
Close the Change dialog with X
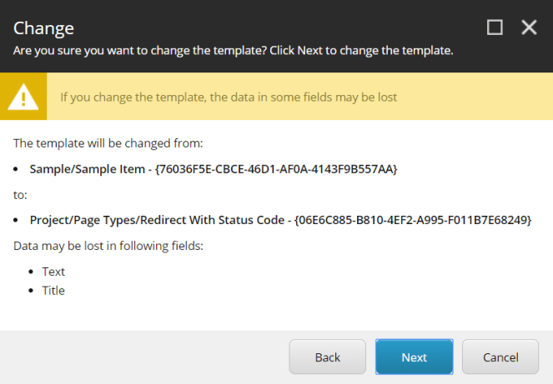[529, 27]
